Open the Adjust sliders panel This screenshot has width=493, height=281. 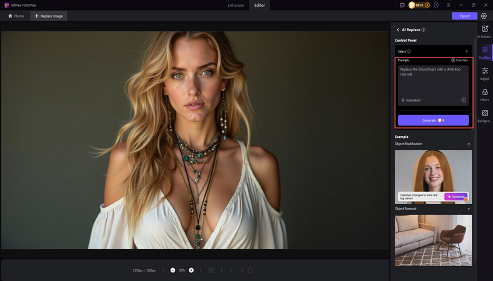(484, 74)
